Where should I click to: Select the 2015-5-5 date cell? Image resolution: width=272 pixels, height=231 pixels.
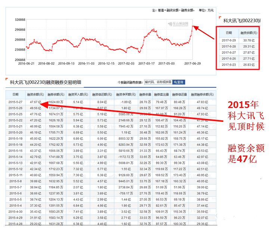(x=15, y=200)
